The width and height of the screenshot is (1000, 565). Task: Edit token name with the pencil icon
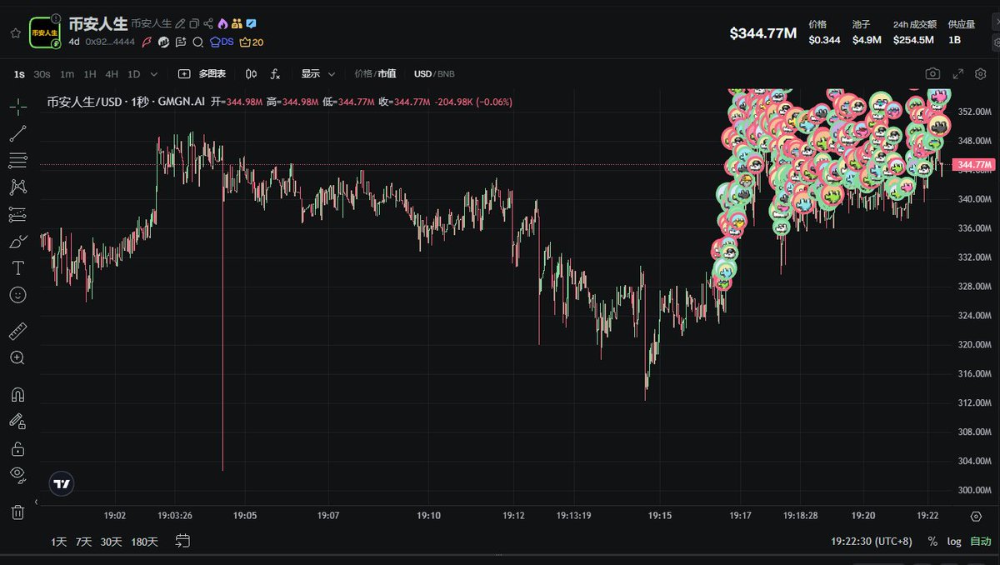[x=180, y=23]
